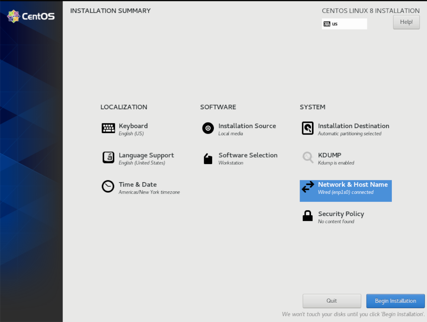
Task: Open Time & Date using the clock icon
Action: tap(108, 186)
